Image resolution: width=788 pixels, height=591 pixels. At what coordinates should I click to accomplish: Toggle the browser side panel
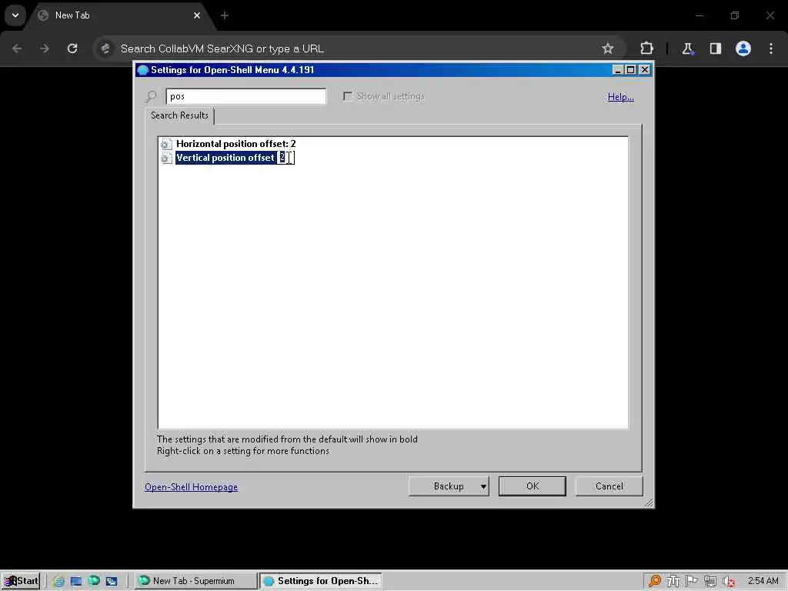tap(716, 48)
